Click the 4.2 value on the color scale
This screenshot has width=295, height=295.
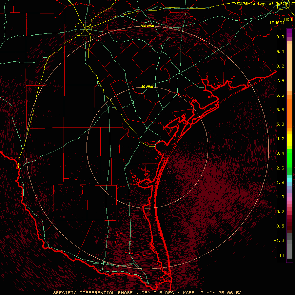[280, 139]
